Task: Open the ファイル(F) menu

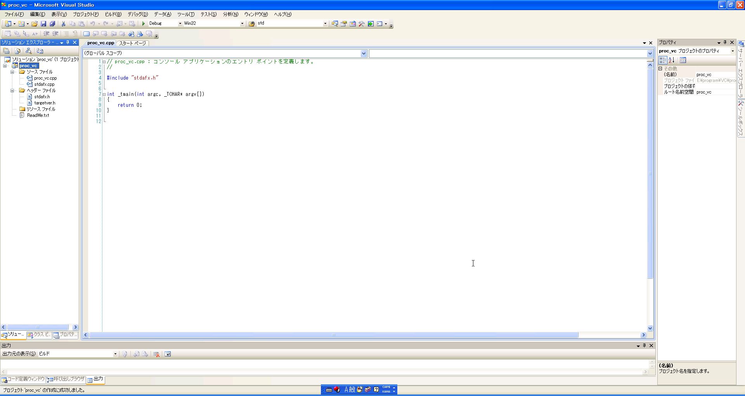Action: click(x=14, y=14)
